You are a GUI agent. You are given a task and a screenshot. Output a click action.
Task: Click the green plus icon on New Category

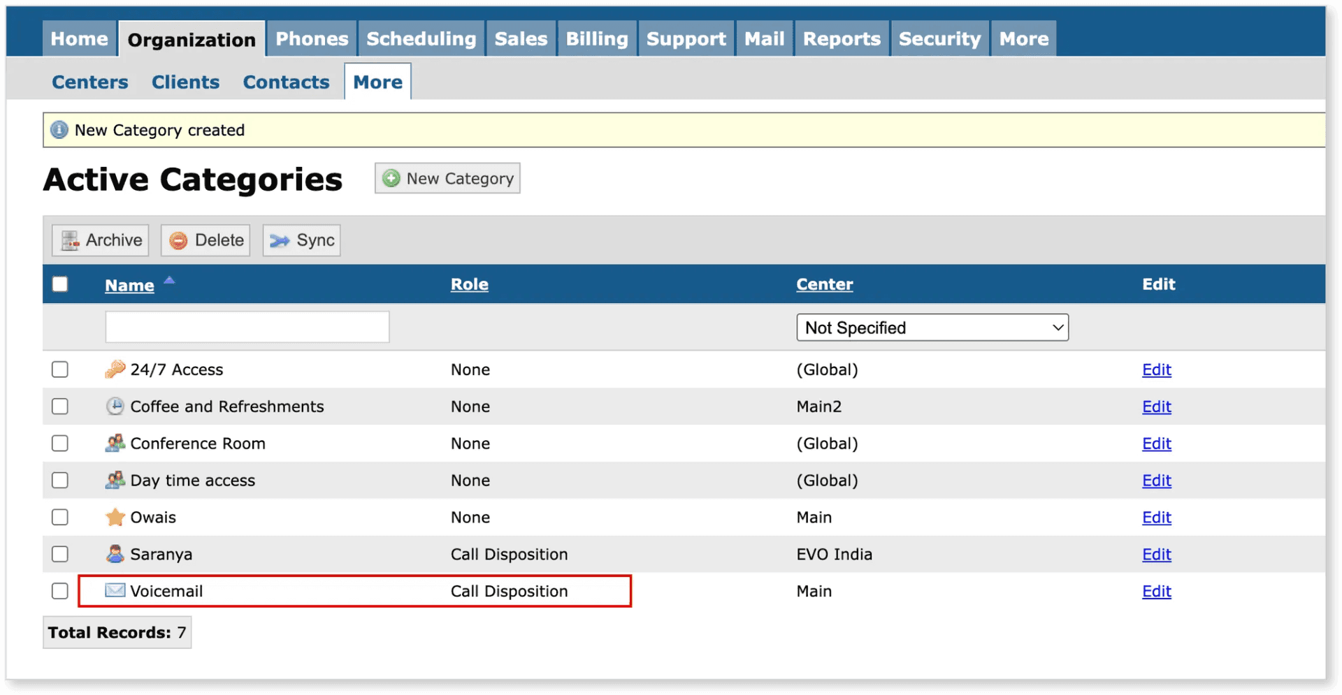391,178
